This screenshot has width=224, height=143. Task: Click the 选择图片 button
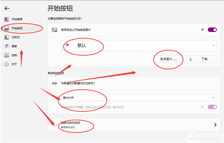pos(169,59)
